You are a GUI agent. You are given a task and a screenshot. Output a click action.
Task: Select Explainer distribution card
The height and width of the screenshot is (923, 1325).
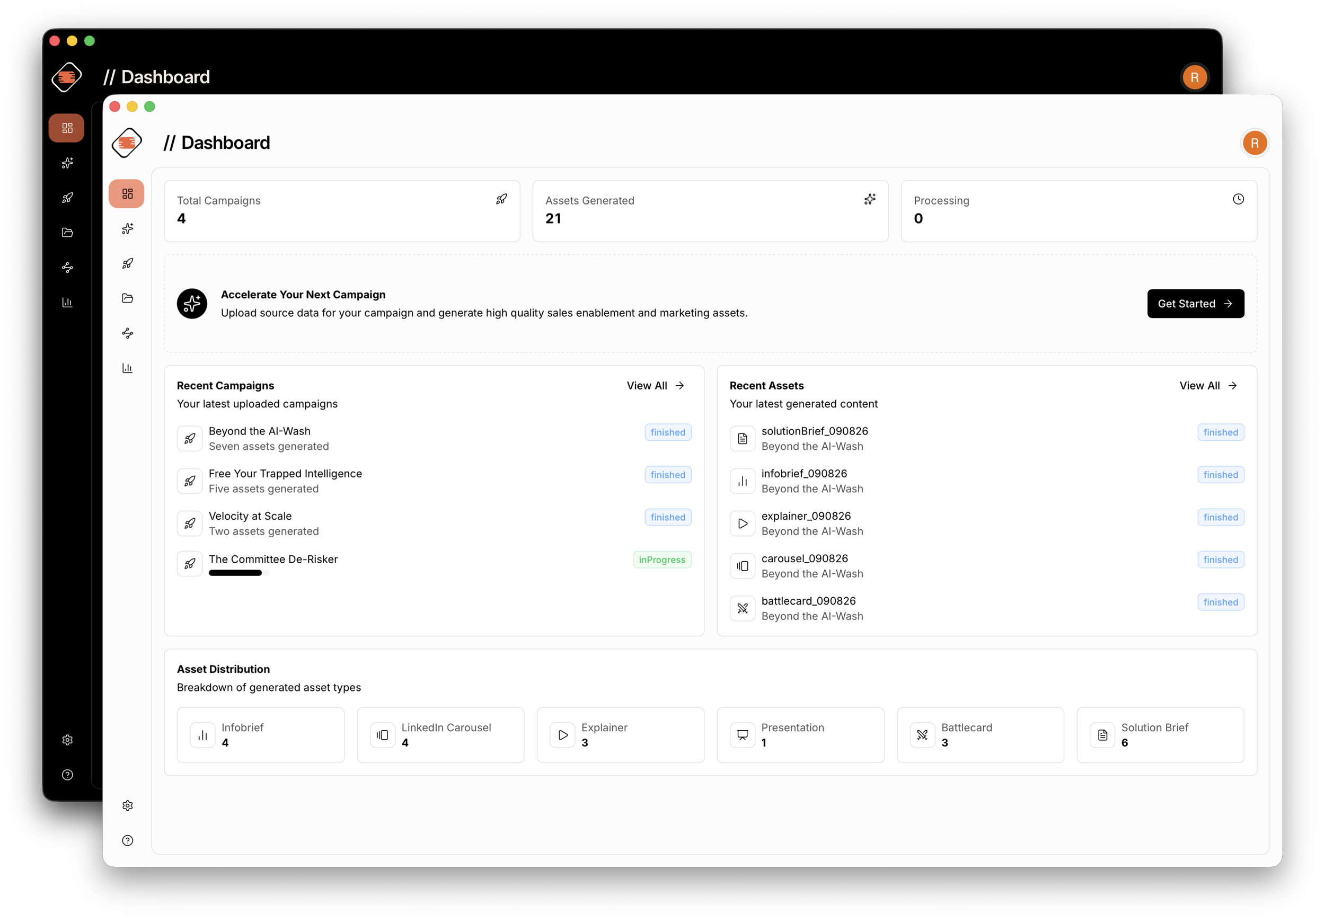(621, 735)
